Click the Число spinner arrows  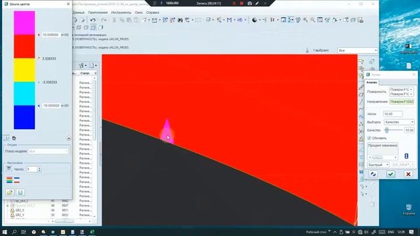[39, 169]
